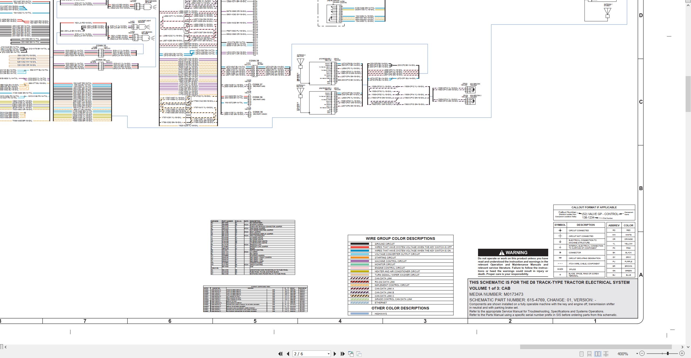This screenshot has width=691, height=358.
Task: Click the zoom out minus icon
Action: point(642,353)
